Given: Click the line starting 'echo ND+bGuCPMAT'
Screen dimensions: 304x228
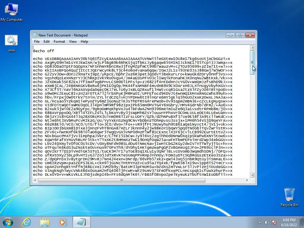Looking at the screenshot, I should click(133, 136).
